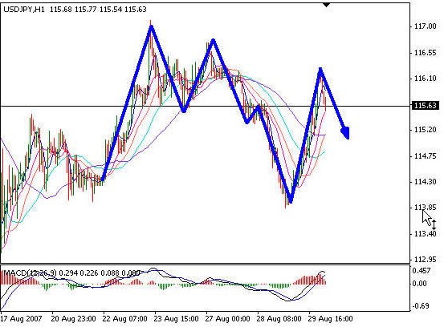Click the -0.69 MACD scale value

click(421, 306)
